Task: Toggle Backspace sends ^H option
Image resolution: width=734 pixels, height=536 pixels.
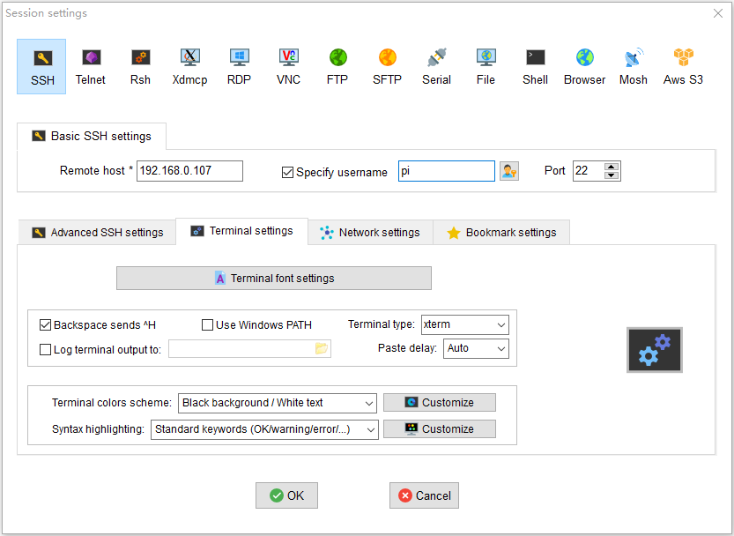Action: [46, 324]
